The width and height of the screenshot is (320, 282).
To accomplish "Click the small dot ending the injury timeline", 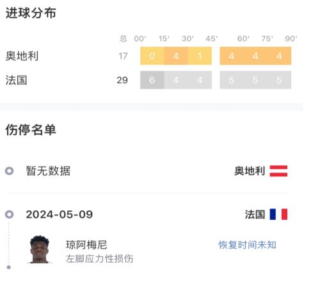I will click(9, 267).
